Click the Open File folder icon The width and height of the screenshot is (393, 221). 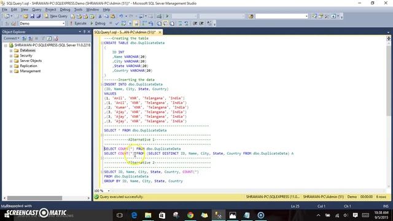26,17
